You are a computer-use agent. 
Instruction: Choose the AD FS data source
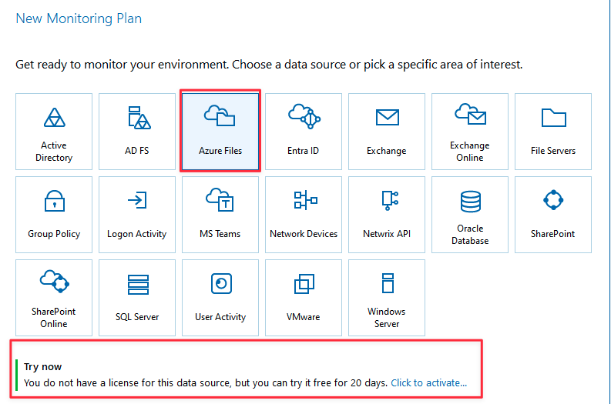137,132
